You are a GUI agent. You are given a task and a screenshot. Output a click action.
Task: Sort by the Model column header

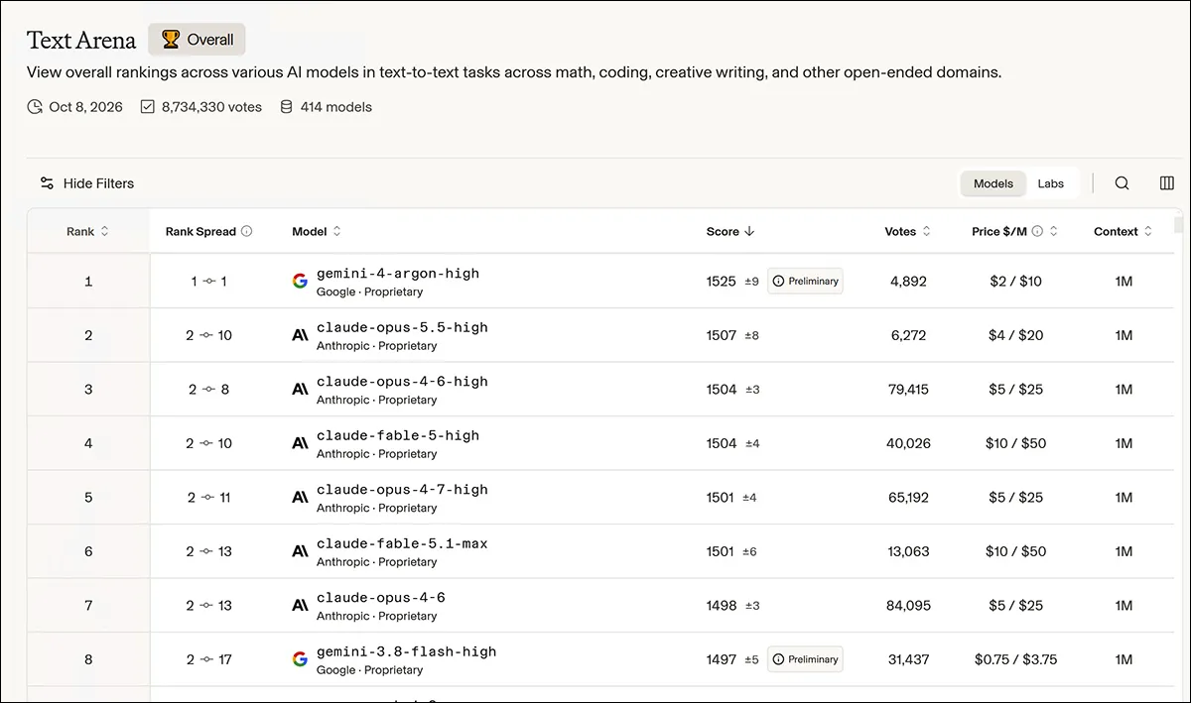tap(317, 231)
